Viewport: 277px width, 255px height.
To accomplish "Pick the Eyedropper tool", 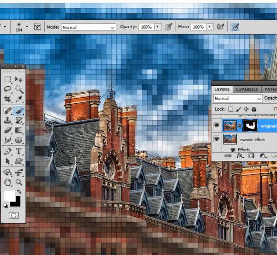I will pyautogui.click(x=19, y=99).
